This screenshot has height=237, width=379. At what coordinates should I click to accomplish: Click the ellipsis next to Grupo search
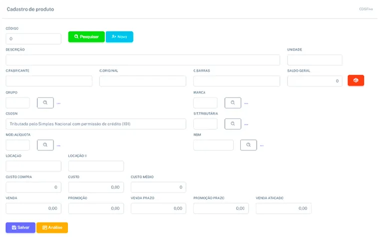58,104
